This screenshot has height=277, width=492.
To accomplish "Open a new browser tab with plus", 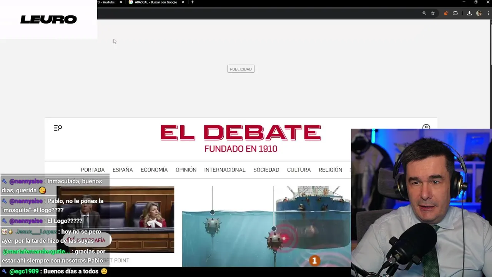I will coord(193,2).
